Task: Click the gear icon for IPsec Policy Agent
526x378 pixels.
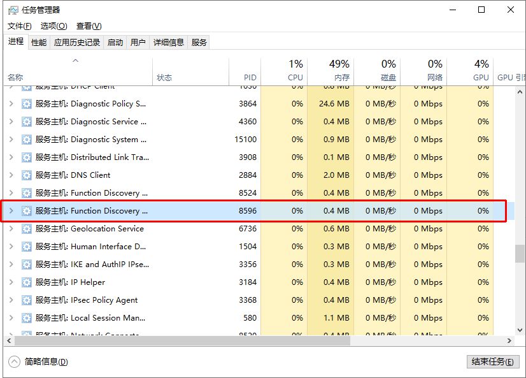Action: [x=27, y=300]
